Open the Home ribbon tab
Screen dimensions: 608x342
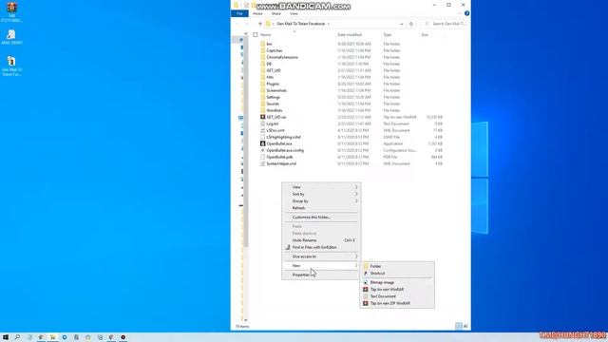pos(257,13)
